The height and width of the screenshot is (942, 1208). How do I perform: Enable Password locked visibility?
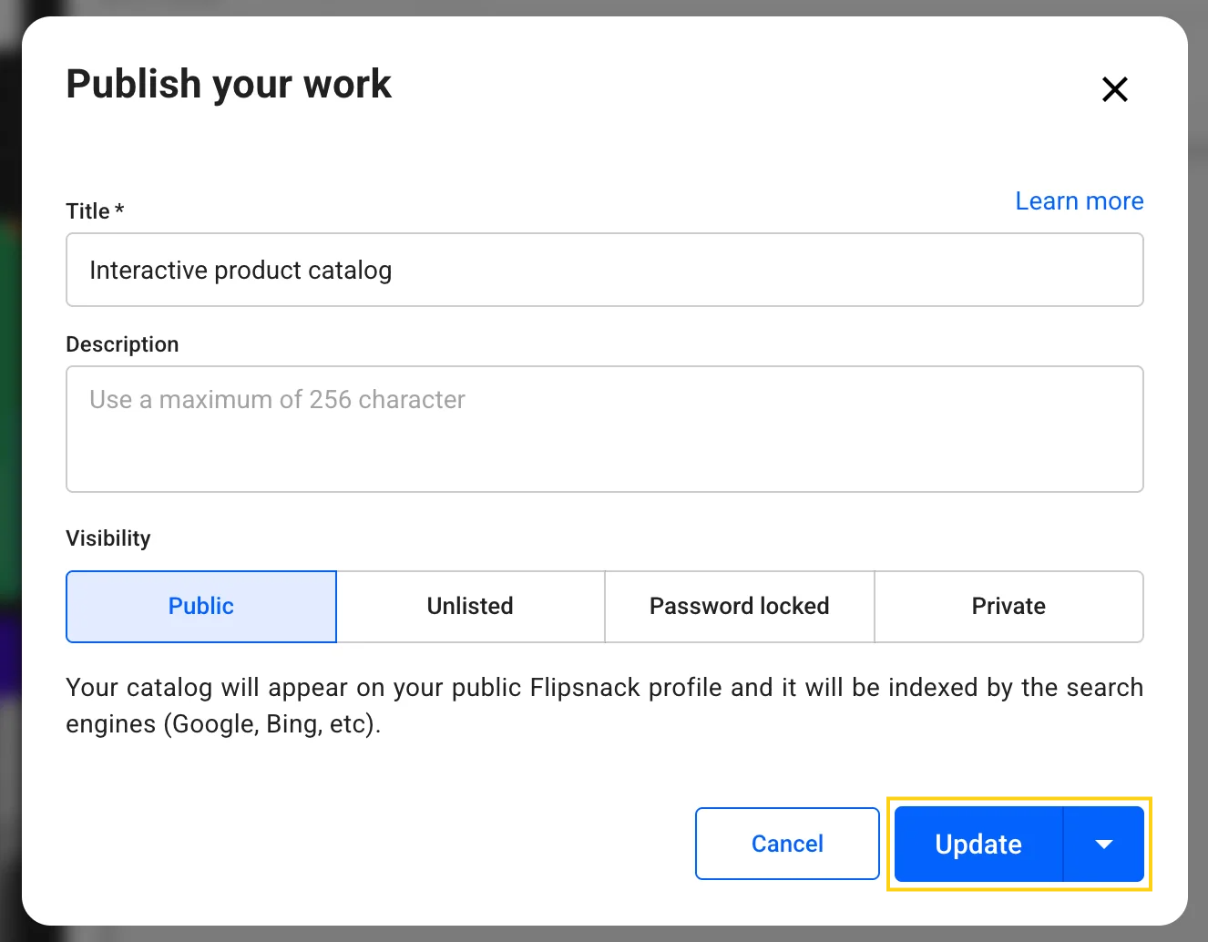coord(739,606)
